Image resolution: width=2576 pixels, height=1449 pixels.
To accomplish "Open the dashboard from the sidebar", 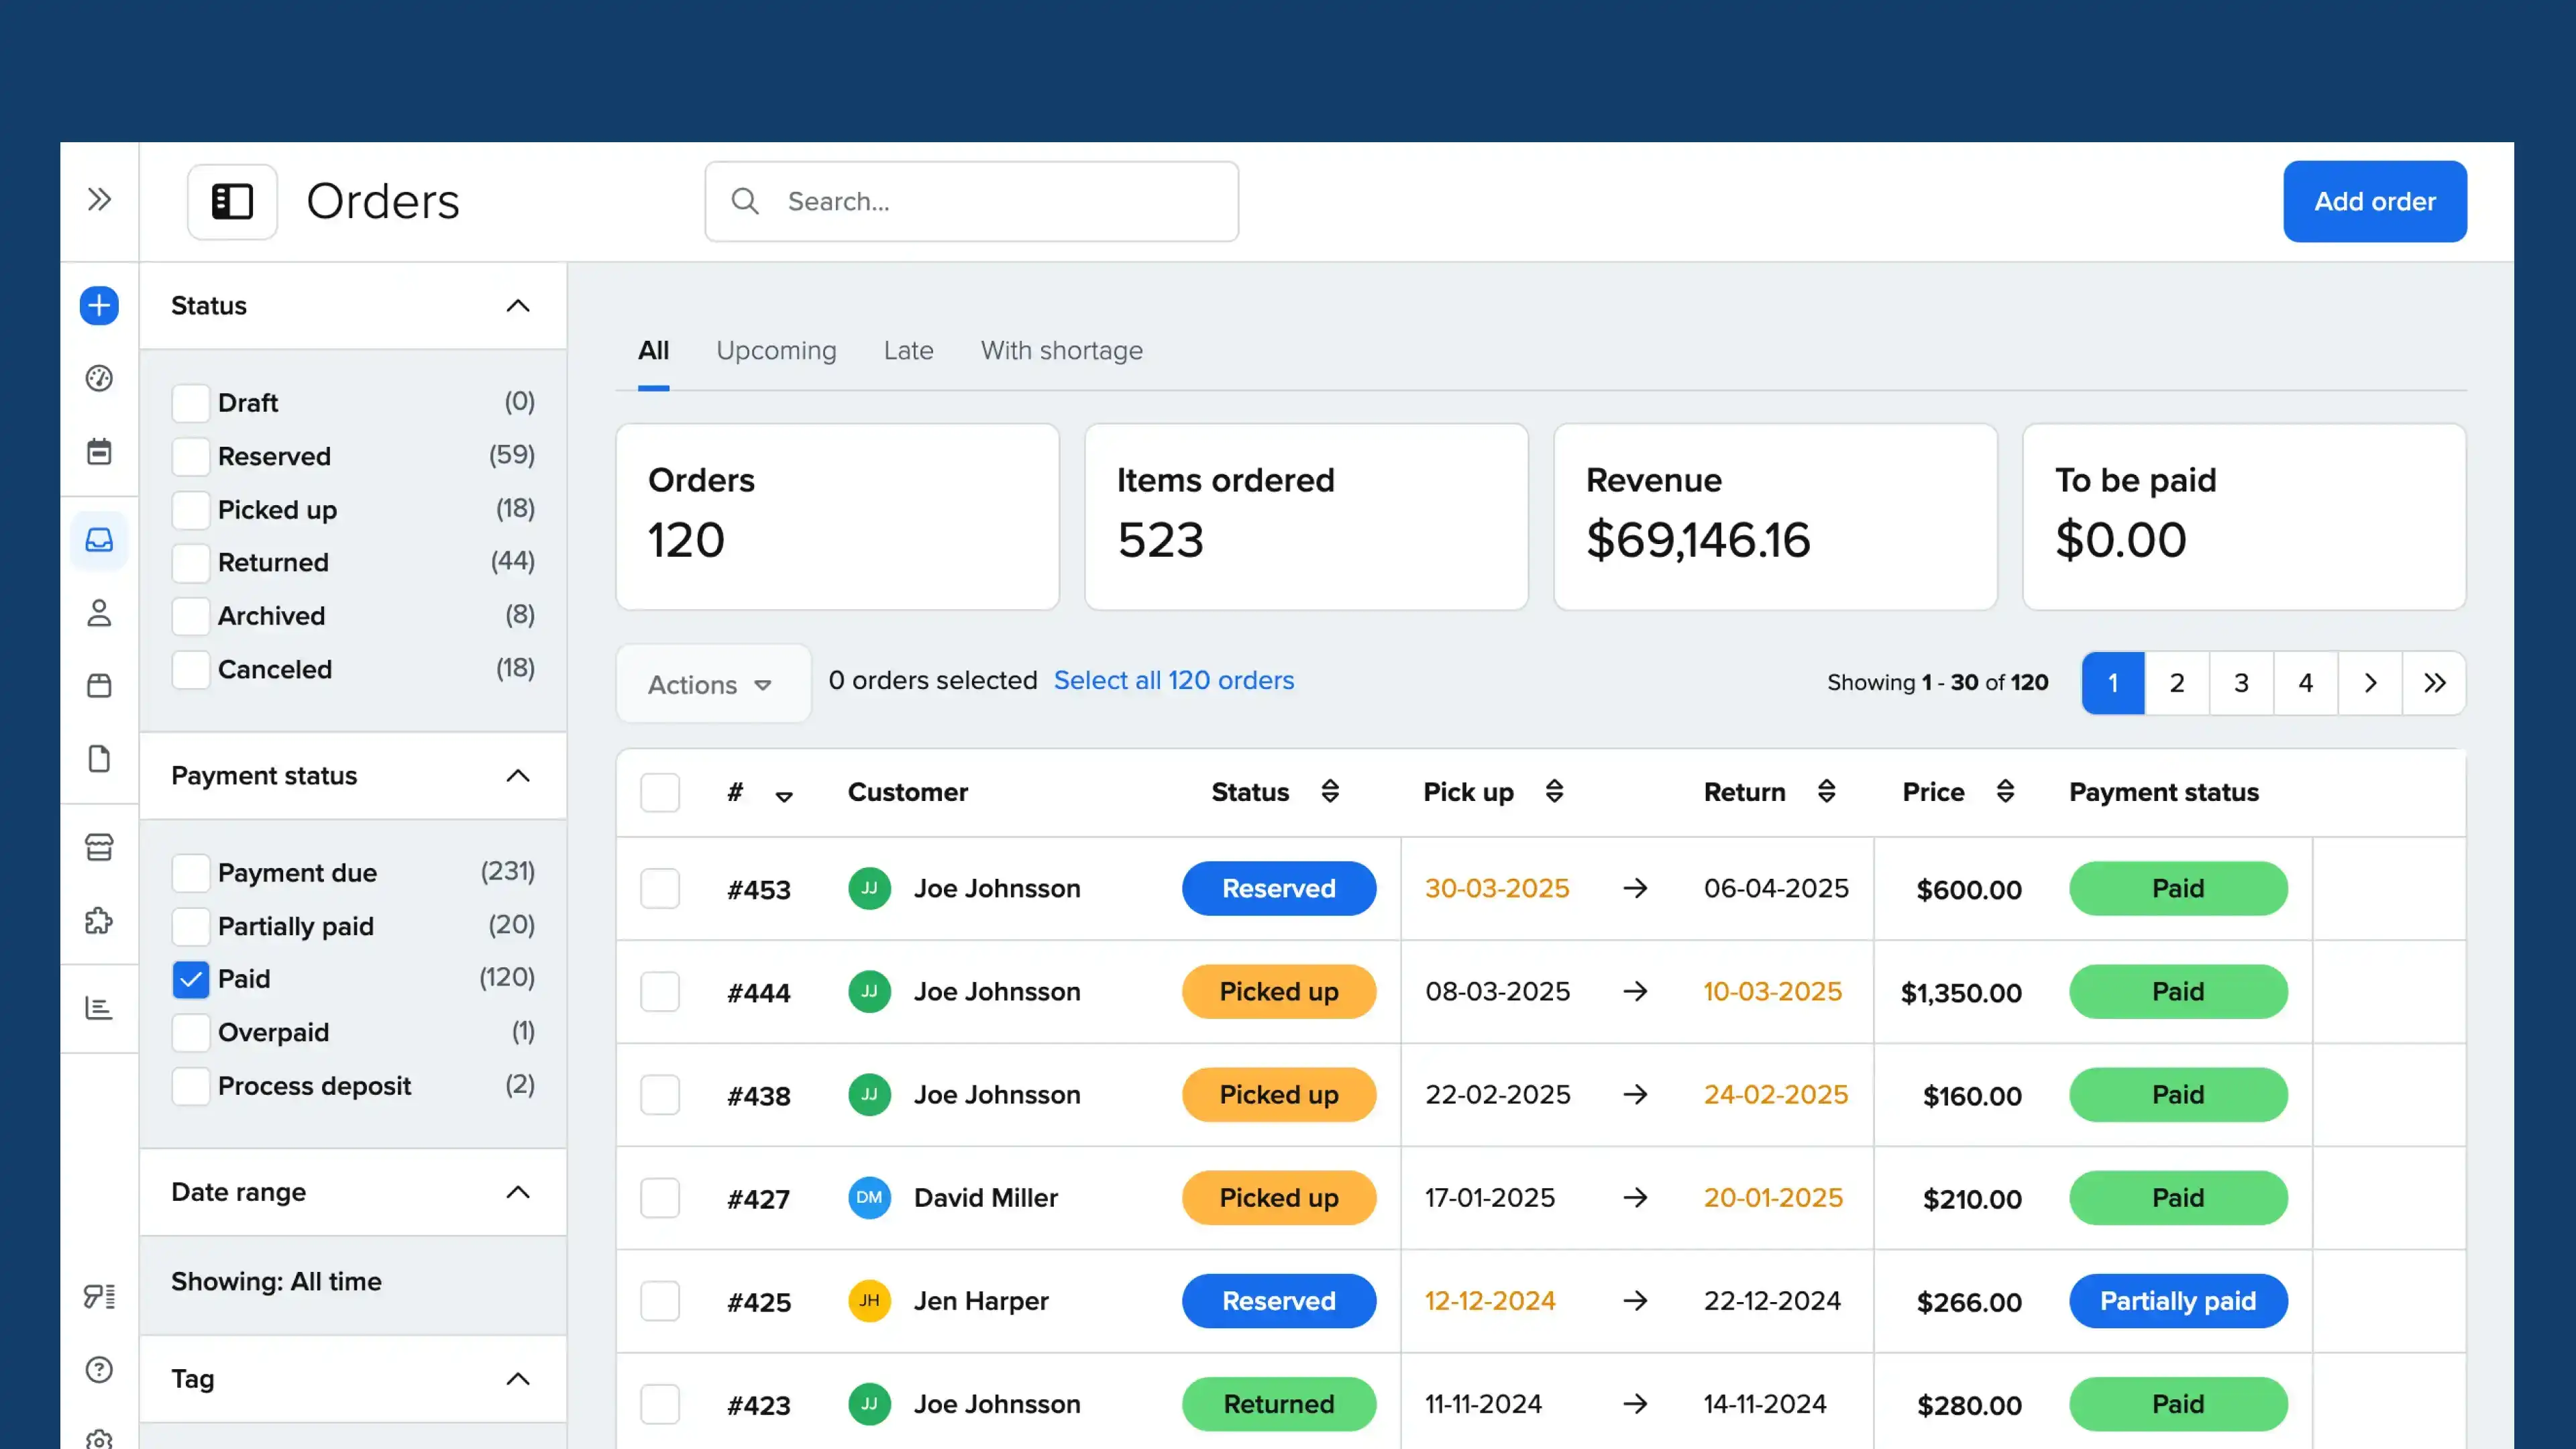I will point(99,378).
